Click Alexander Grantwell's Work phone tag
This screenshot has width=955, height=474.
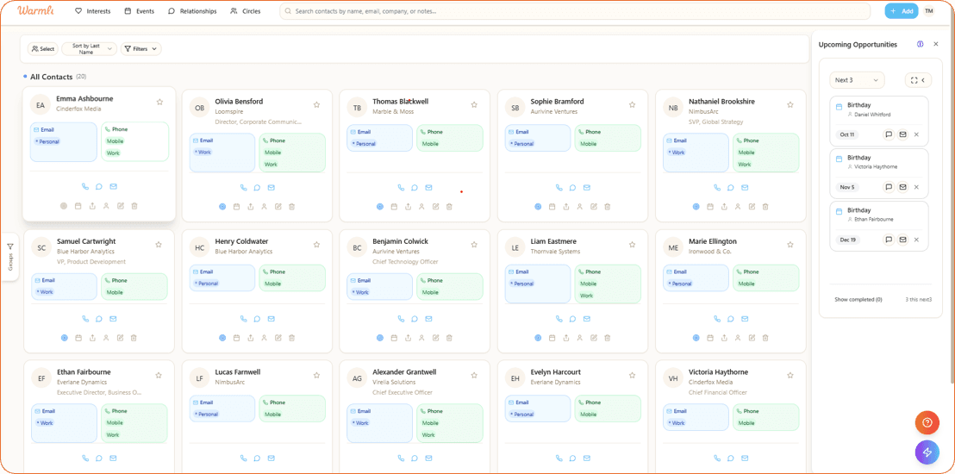[428, 435]
